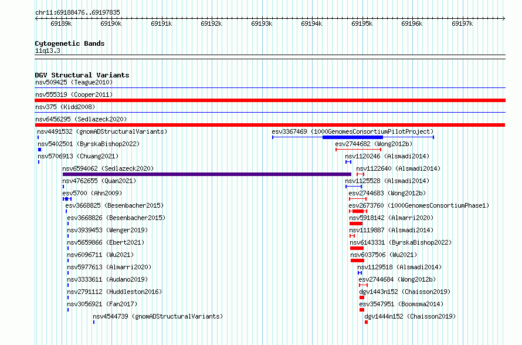Select nsv5659866 (Ebert2021) label
This screenshot has height=345, width=522.
point(106,242)
